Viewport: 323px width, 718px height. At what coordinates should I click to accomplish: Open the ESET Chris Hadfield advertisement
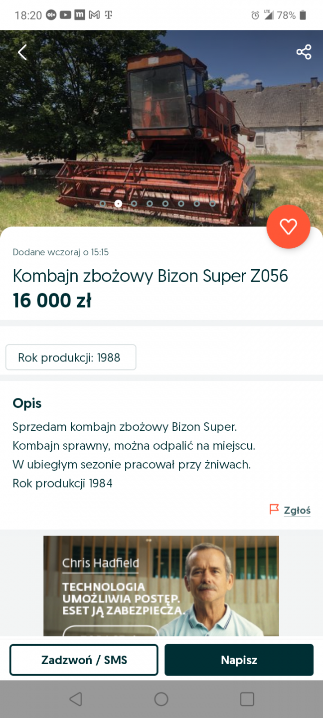pyautogui.click(x=161, y=586)
